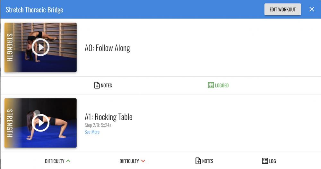
Task: Click the green Logged list icon
Action: click(x=211, y=85)
